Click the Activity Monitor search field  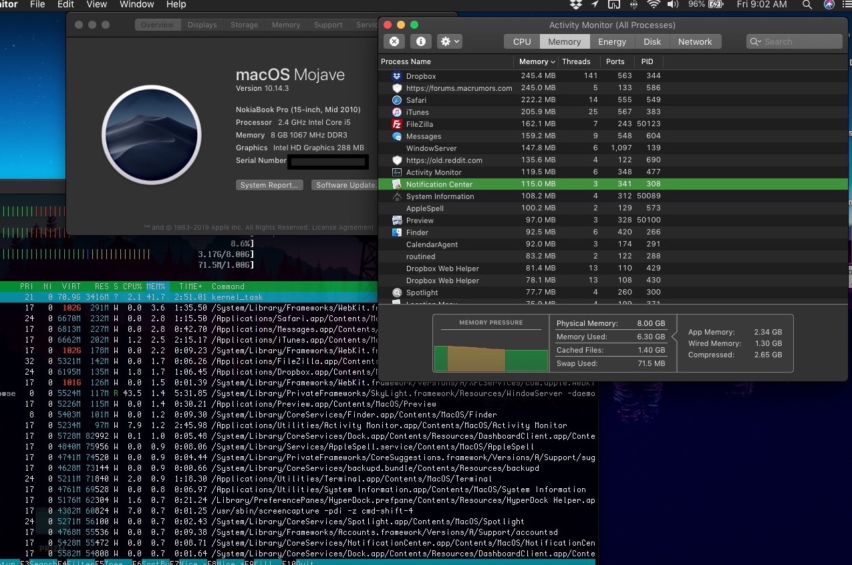click(794, 41)
